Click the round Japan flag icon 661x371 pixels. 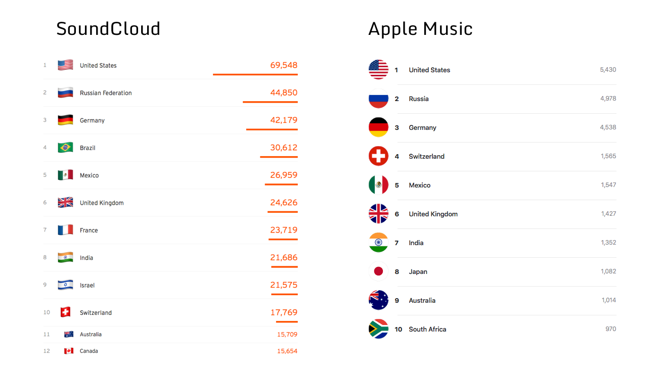click(x=378, y=271)
